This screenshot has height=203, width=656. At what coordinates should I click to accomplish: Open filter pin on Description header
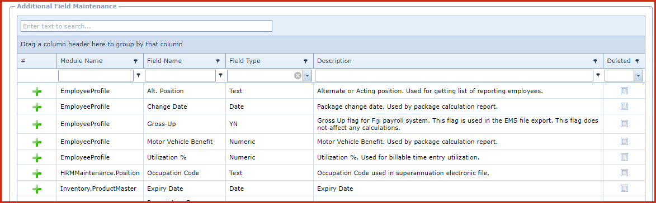click(596, 61)
